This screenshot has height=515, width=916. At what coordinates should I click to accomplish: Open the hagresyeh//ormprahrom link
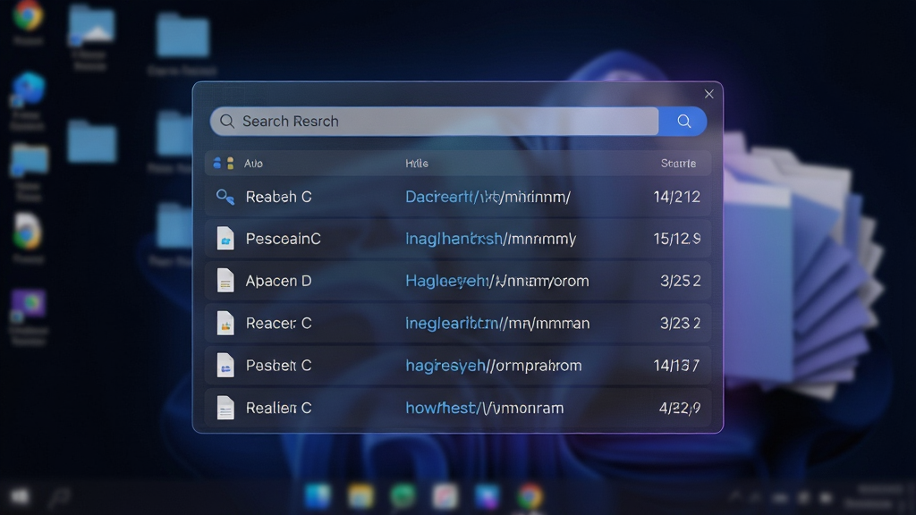point(494,366)
